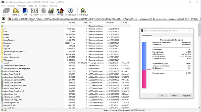Switch to the Информация tab in dialog
Screen dimensions: 201x112
point(146,36)
